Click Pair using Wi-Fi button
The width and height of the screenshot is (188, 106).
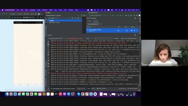coord(93,24)
